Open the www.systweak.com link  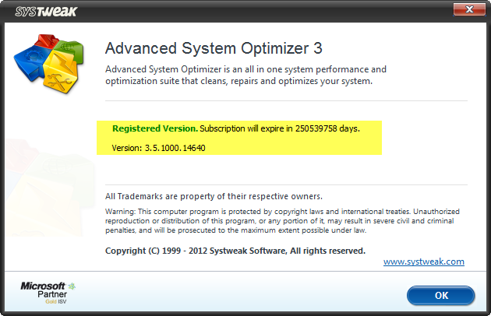(424, 262)
